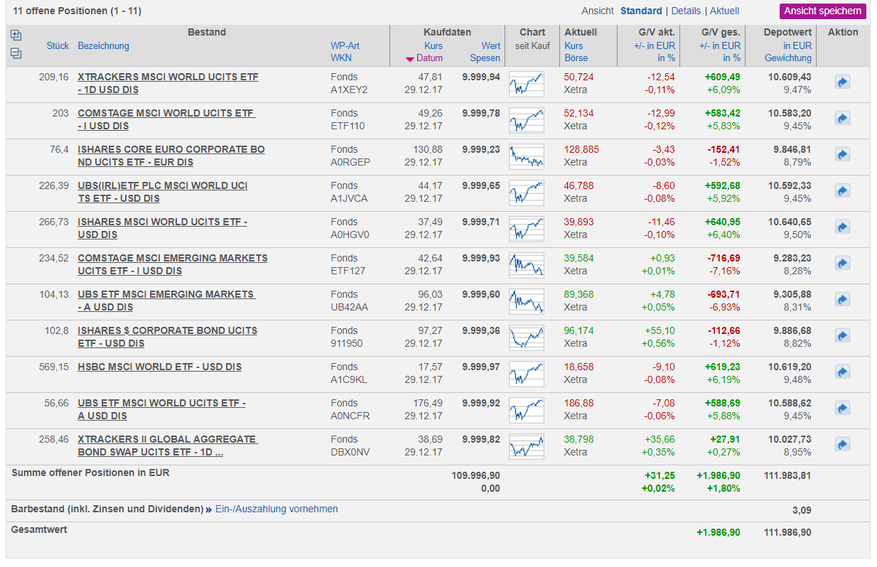The width and height of the screenshot is (877, 567).
Task: Switch to Details view tab
Action: pos(686,11)
